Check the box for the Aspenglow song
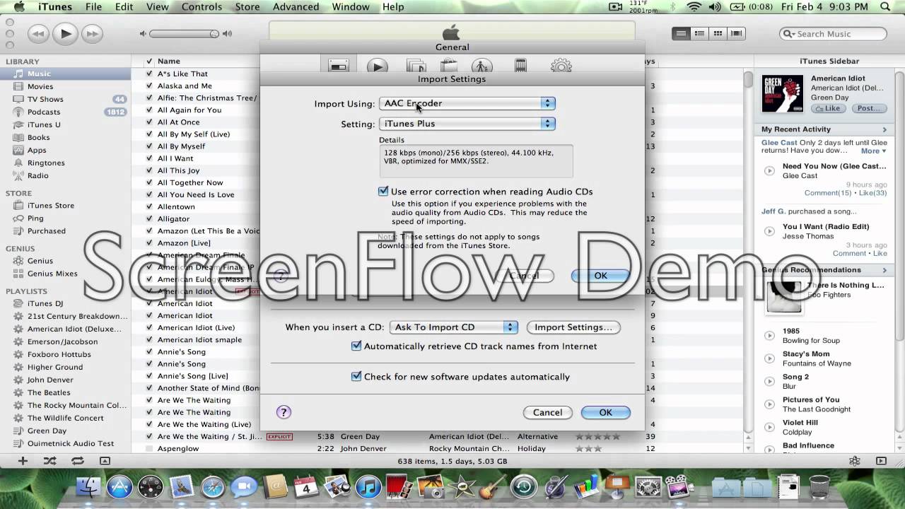This screenshot has height=509, width=905. click(x=149, y=449)
